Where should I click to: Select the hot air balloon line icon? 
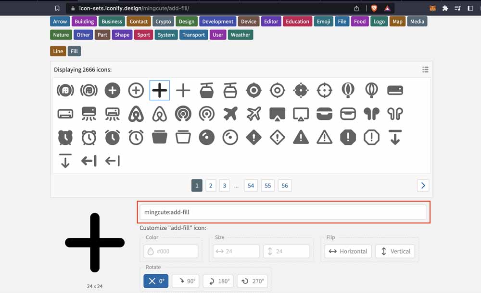372,90
